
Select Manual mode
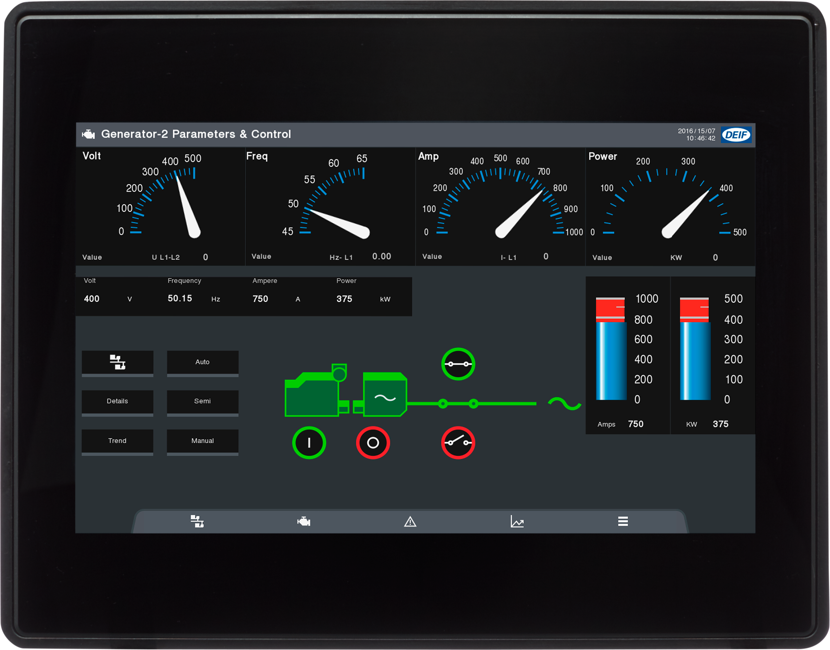point(203,441)
